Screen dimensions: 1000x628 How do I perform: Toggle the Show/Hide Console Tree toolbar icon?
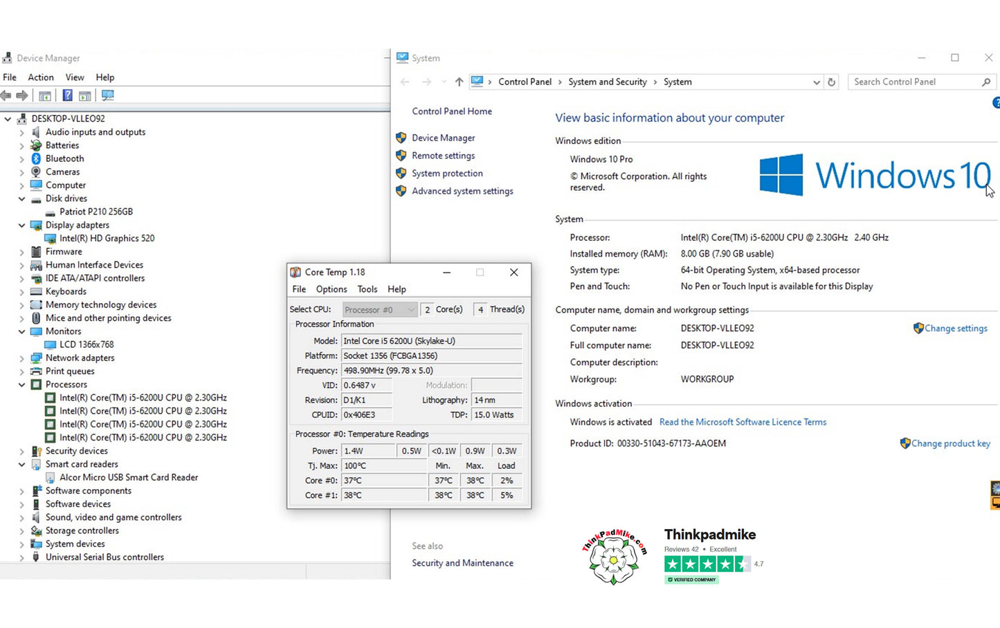(x=45, y=95)
